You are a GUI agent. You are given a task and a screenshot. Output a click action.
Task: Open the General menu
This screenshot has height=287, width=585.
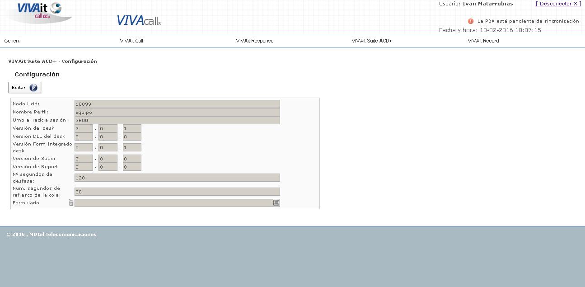click(13, 41)
